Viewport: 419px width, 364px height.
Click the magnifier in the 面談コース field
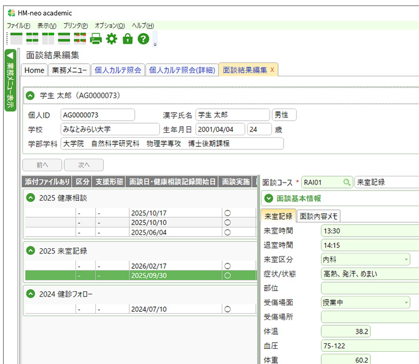point(347,182)
